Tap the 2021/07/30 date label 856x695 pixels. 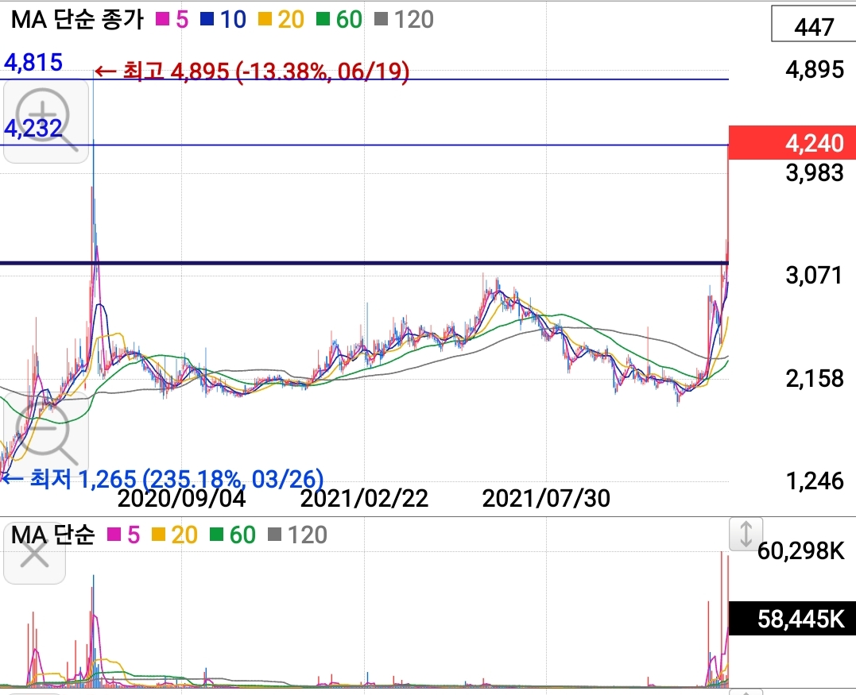point(546,498)
